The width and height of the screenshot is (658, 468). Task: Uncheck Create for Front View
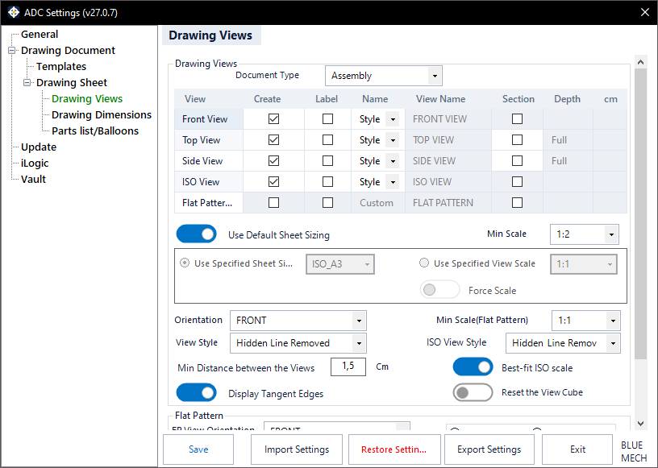tap(273, 119)
